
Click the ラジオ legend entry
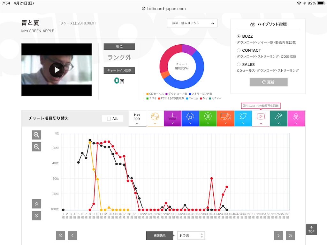[151, 98]
